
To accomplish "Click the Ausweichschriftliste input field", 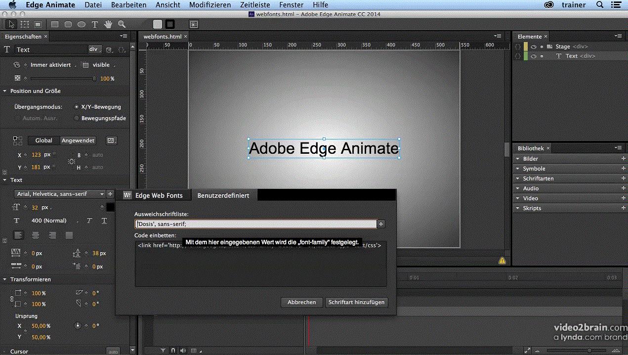I will click(256, 224).
